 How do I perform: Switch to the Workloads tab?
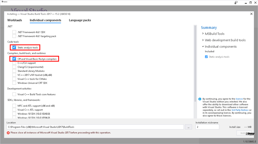point(15,20)
